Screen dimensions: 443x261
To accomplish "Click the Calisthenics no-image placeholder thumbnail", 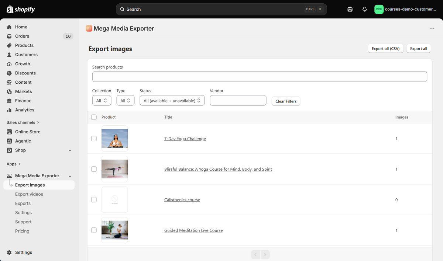I will pyautogui.click(x=115, y=200).
